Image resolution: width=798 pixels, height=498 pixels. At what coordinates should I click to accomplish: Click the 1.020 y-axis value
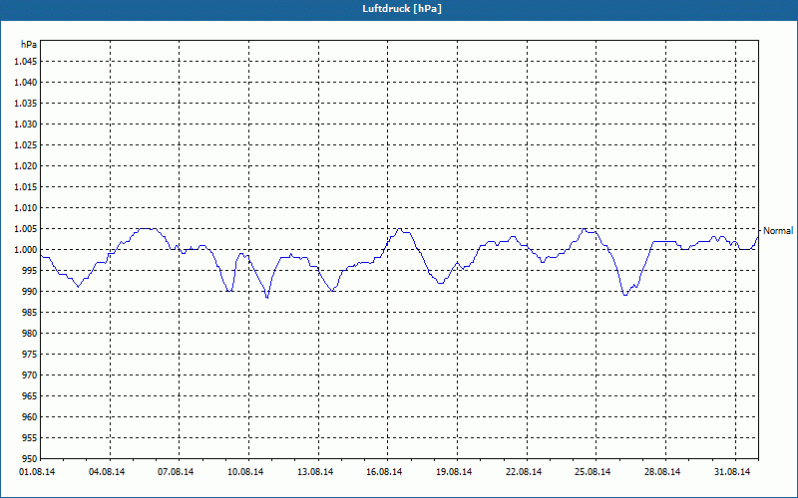[28, 165]
